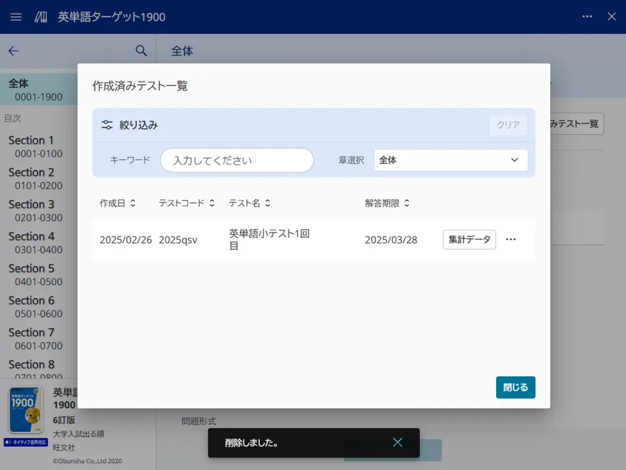Dismiss the 削除しました toast with its X
The width and height of the screenshot is (626, 470).
398,442
